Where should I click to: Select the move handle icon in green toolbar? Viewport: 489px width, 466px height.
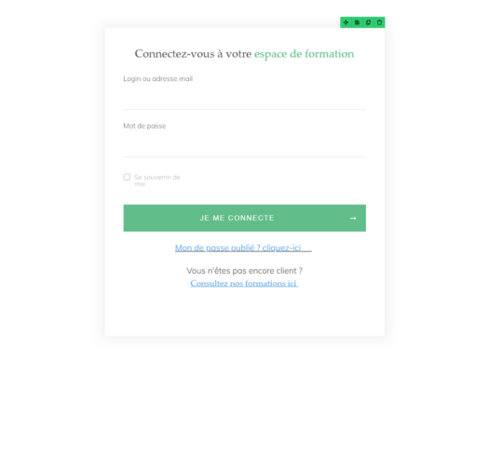346,22
